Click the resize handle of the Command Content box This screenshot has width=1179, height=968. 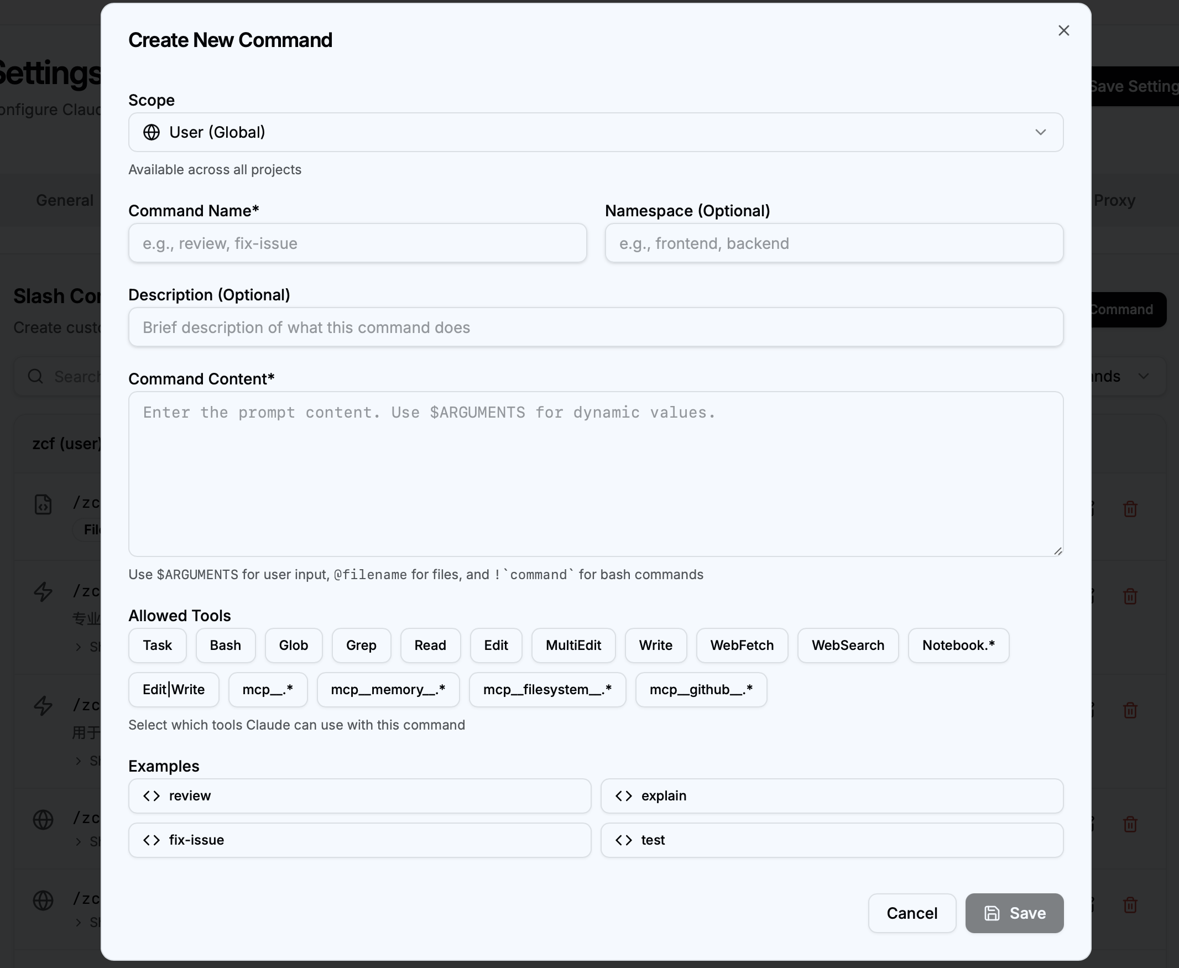coord(1057,551)
